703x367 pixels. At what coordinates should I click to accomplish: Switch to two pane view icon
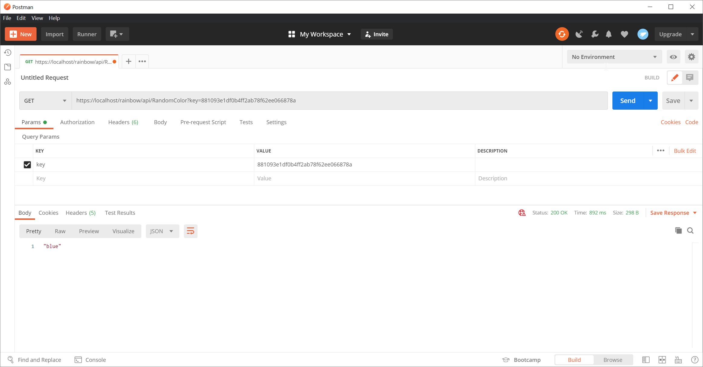tap(662, 360)
